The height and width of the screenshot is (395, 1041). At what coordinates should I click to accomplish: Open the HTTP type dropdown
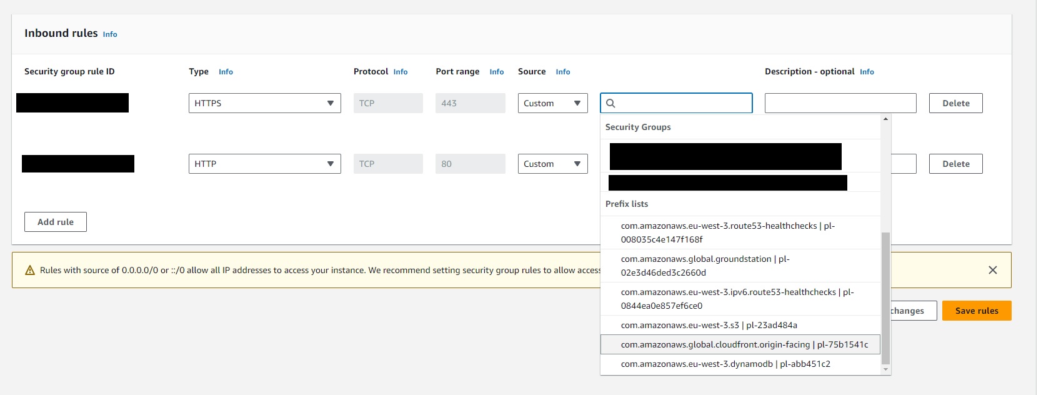click(264, 164)
